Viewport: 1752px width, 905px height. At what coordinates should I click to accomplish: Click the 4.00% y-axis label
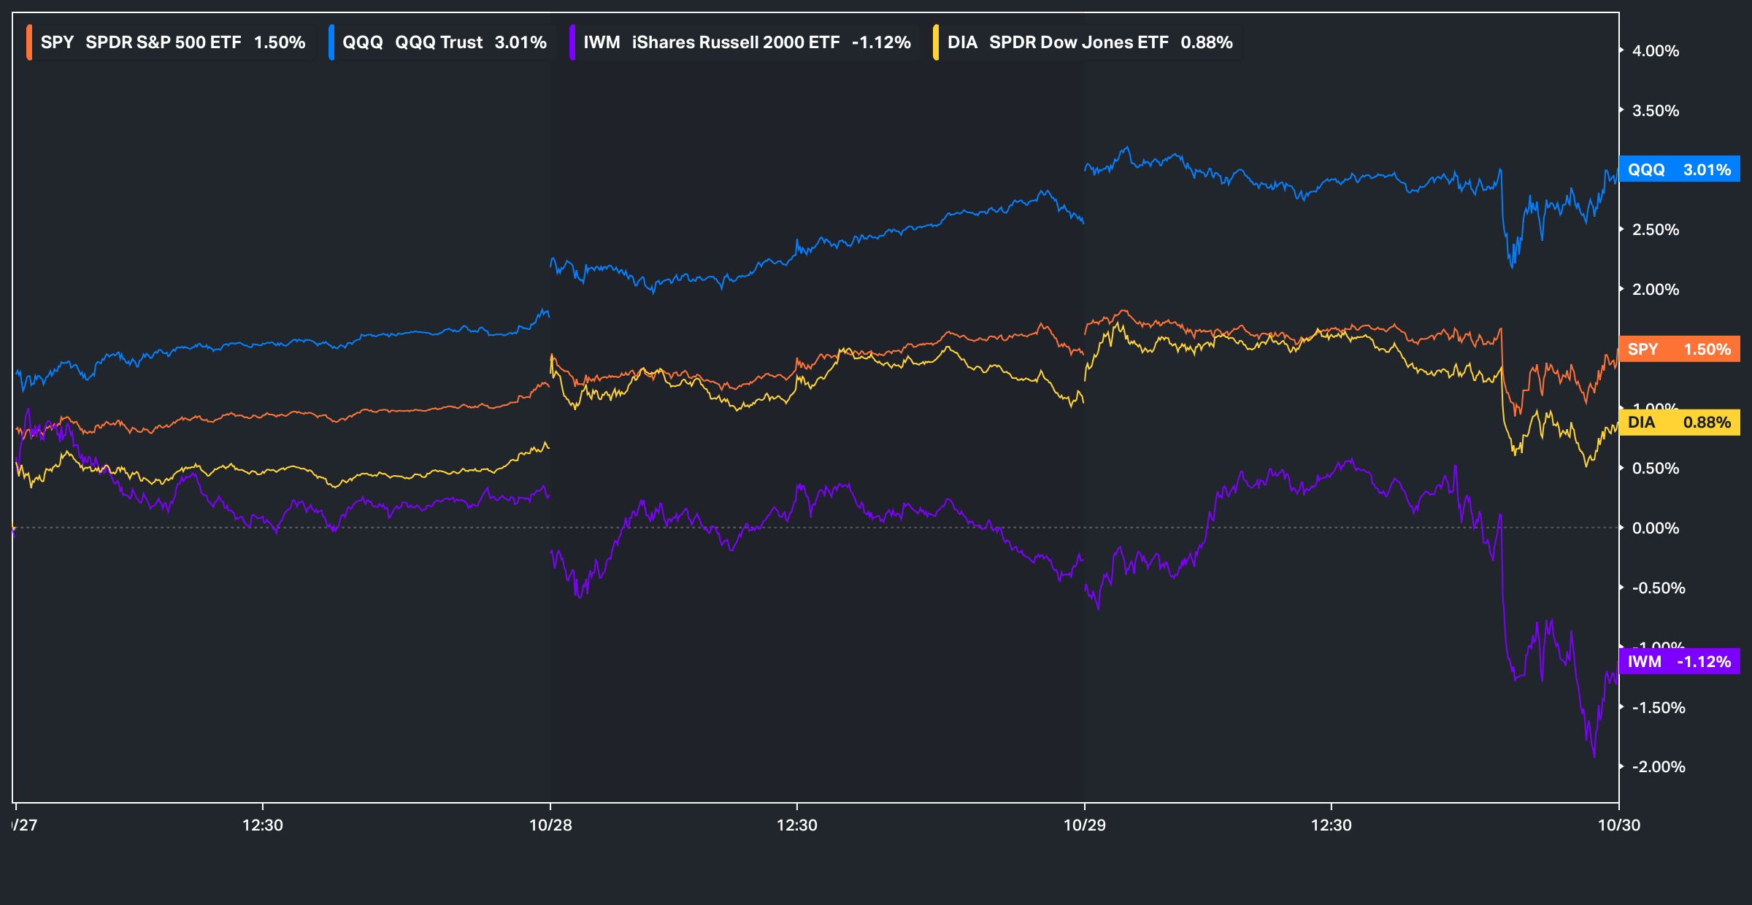[x=1655, y=51]
